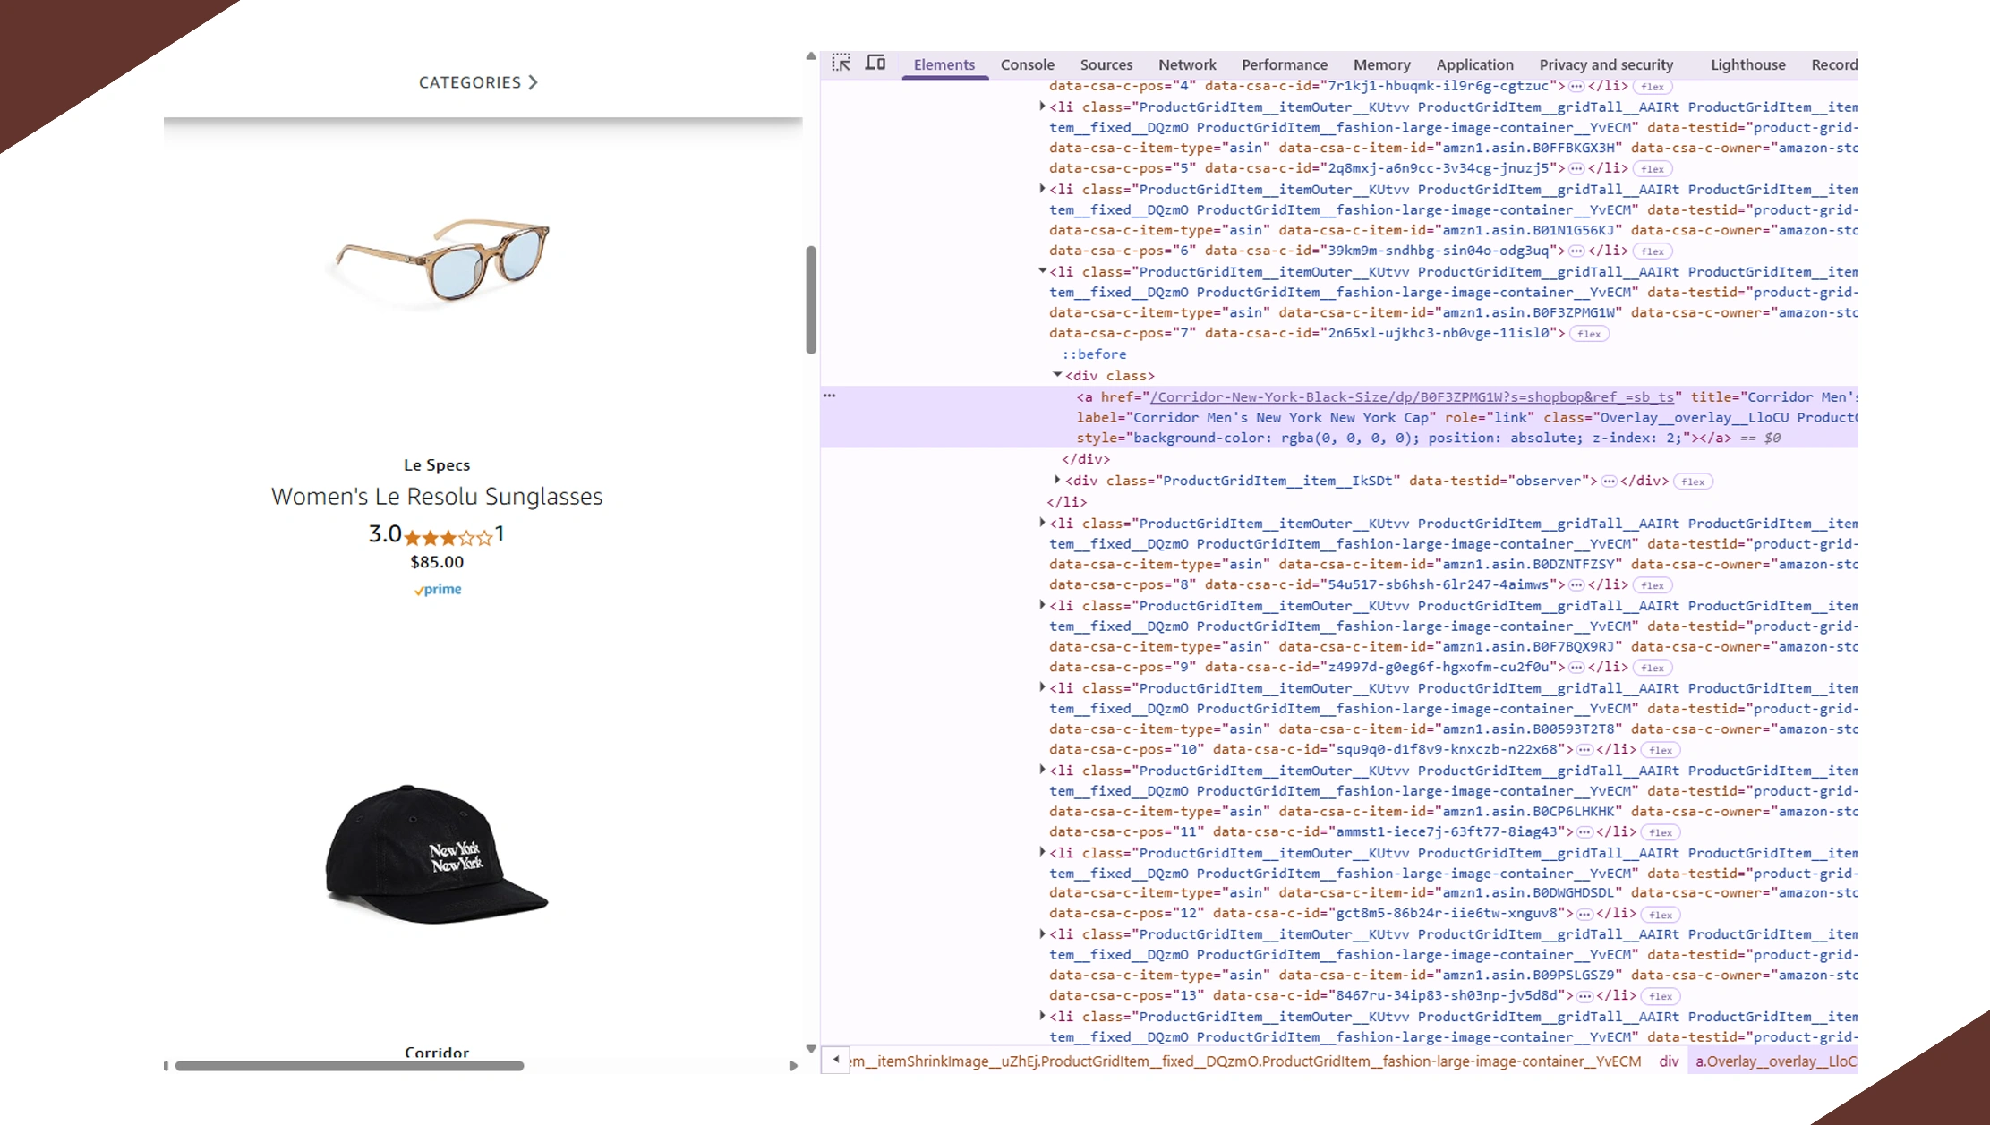Click the page's horizontal scrollbar thumb

tap(349, 1065)
